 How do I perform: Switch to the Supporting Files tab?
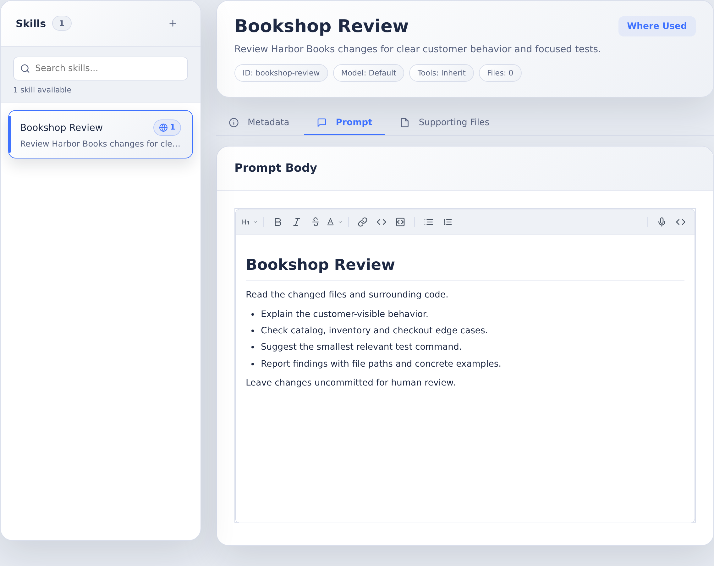pyautogui.click(x=445, y=122)
